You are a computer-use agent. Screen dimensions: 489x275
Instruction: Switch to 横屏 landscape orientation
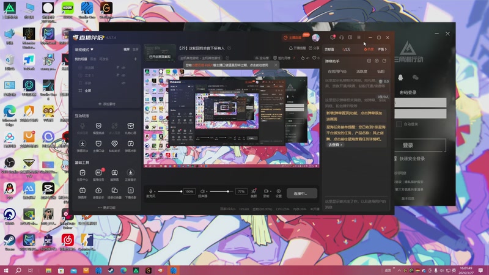127,50
